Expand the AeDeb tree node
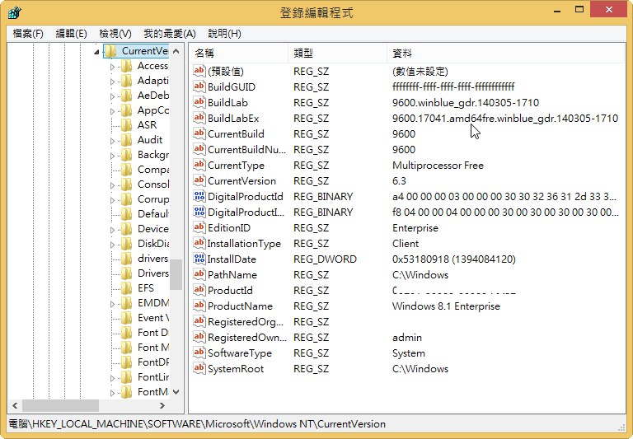633x439 pixels. tap(113, 96)
